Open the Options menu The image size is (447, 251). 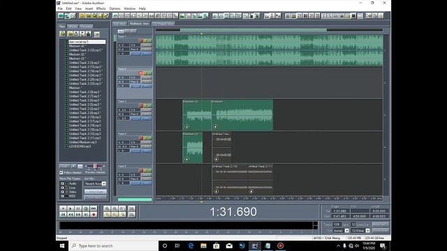(115, 8)
